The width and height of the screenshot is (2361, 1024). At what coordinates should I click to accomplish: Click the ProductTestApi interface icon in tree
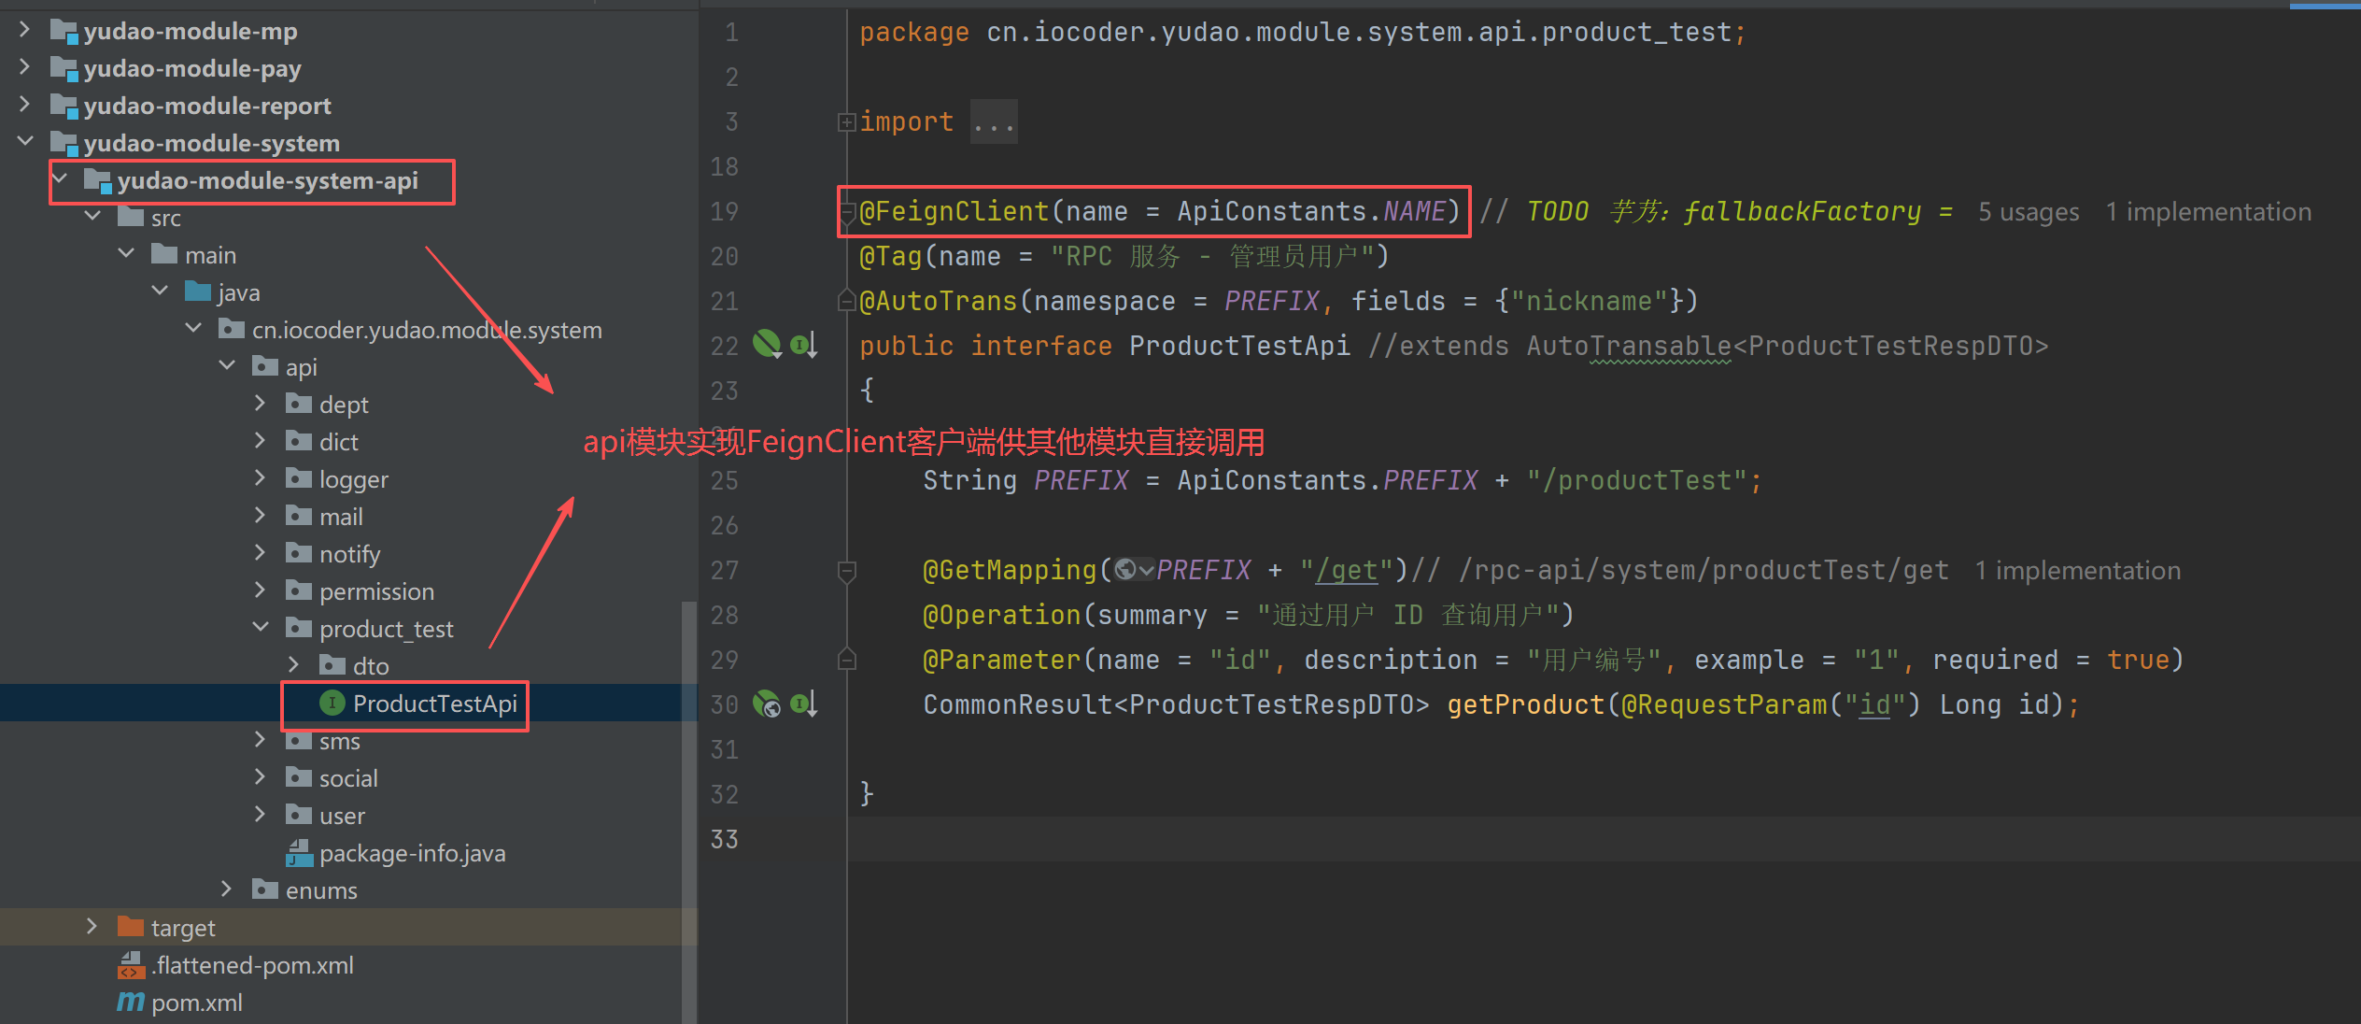(332, 703)
